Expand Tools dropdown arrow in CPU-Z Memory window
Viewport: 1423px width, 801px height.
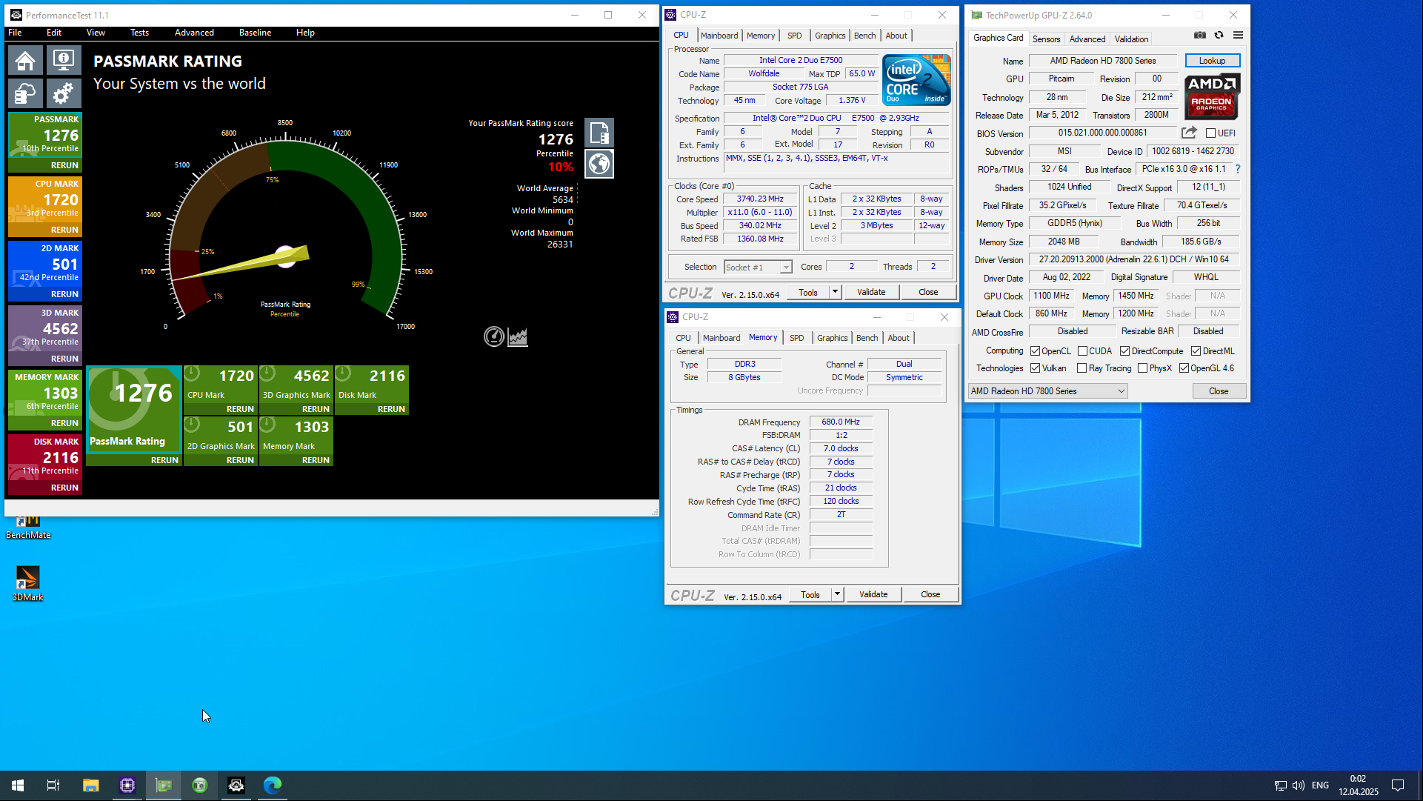tap(837, 594)
